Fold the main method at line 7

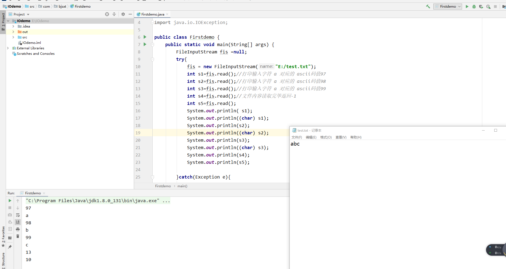[153, 44]
